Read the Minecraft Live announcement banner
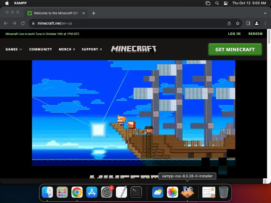The height and width of the screenshot is (203, 271). coord(43,34)
